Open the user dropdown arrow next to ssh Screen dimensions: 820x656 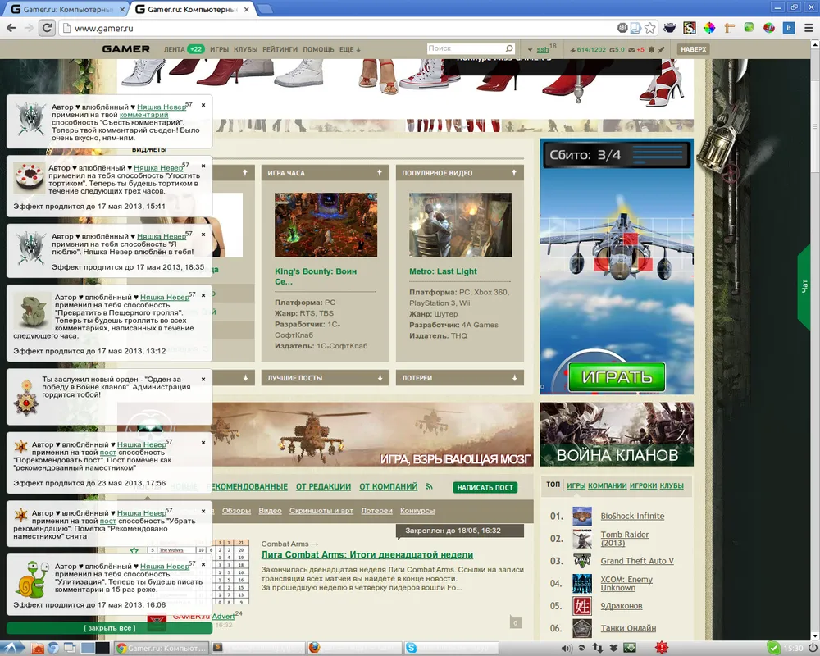tap(530, 50)
